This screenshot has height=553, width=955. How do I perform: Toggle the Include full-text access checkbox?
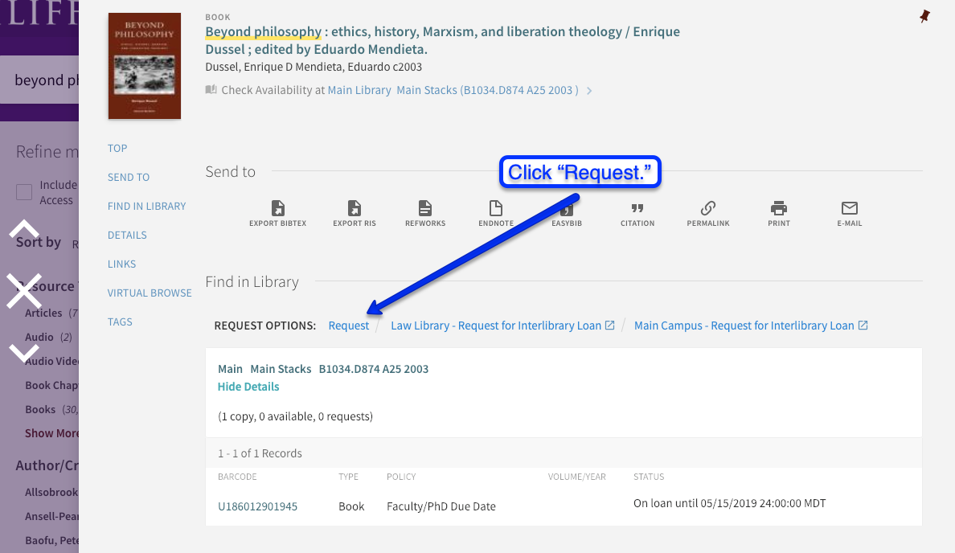24,192
